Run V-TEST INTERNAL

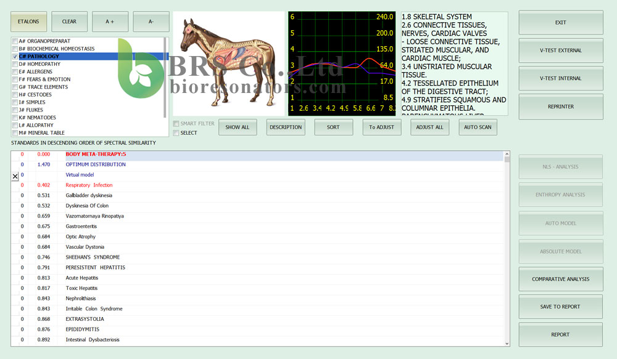point(561,78)
